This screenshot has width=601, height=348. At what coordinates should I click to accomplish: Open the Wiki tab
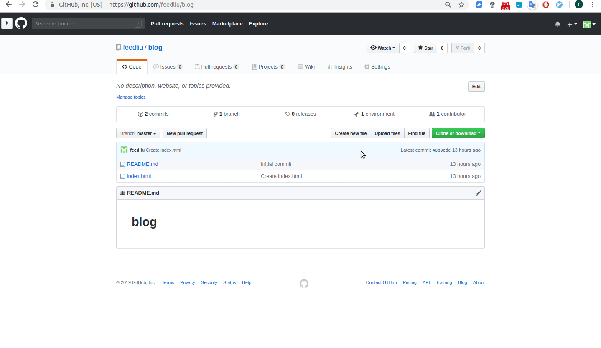pyautogui.click(x=306, y=67)
